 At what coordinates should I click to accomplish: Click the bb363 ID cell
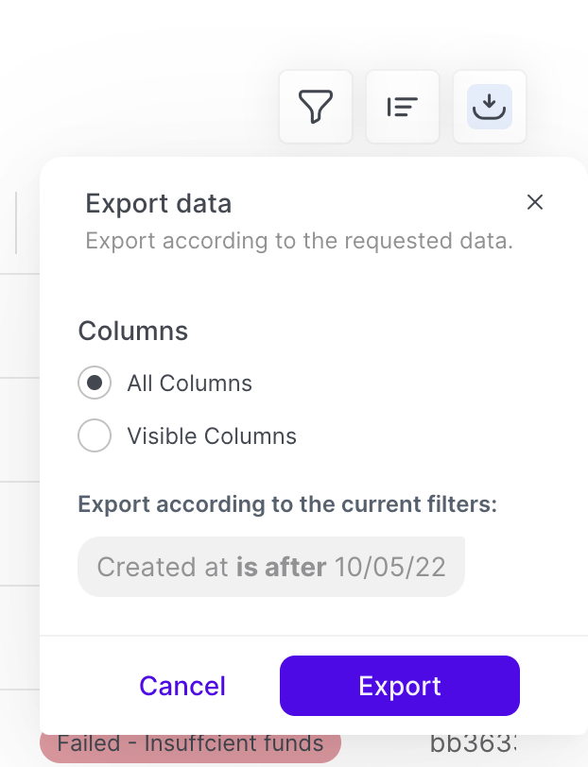pos(469,743)
